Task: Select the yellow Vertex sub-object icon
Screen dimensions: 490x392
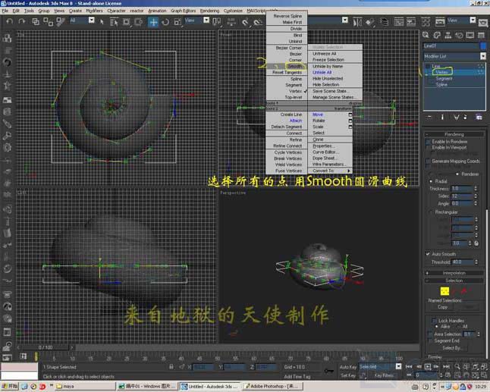Action: click(444, 291)
